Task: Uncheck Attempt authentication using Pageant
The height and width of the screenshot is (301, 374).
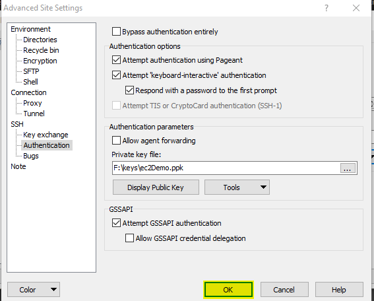Action: (116, 60)
